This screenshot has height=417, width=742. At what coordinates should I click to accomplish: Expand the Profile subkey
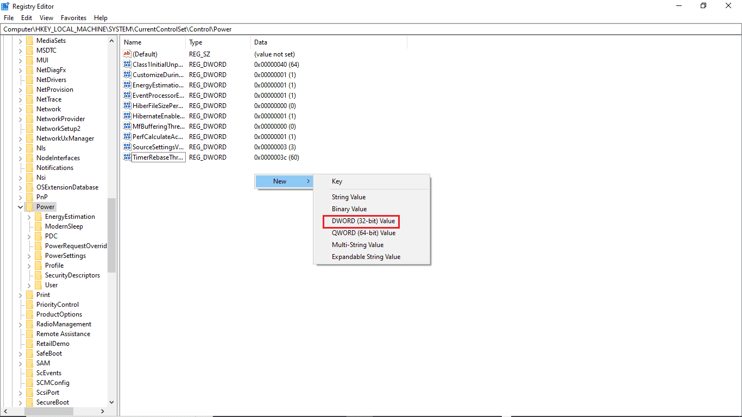(x=29, y=266)
